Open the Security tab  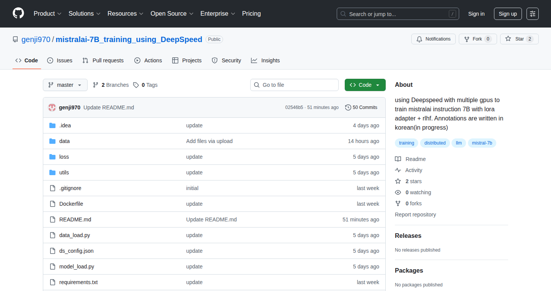coord(227,60)
